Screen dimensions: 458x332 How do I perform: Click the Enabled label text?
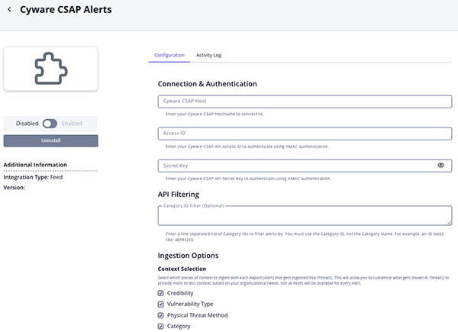(72, 123)
